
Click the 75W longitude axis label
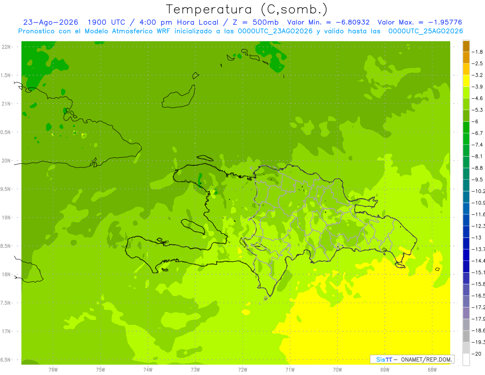[101, 369]
